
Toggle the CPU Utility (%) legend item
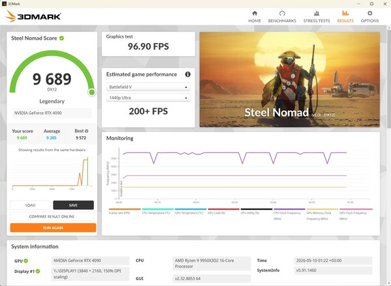pos(256,211)
